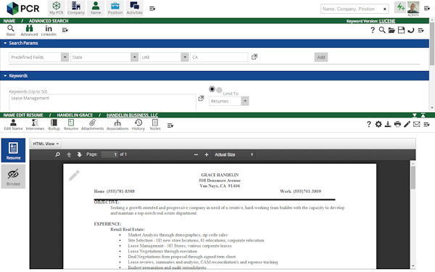Click the Edit Name icon
The width and height of the screenshot is (435, 272).
point(13,125)
